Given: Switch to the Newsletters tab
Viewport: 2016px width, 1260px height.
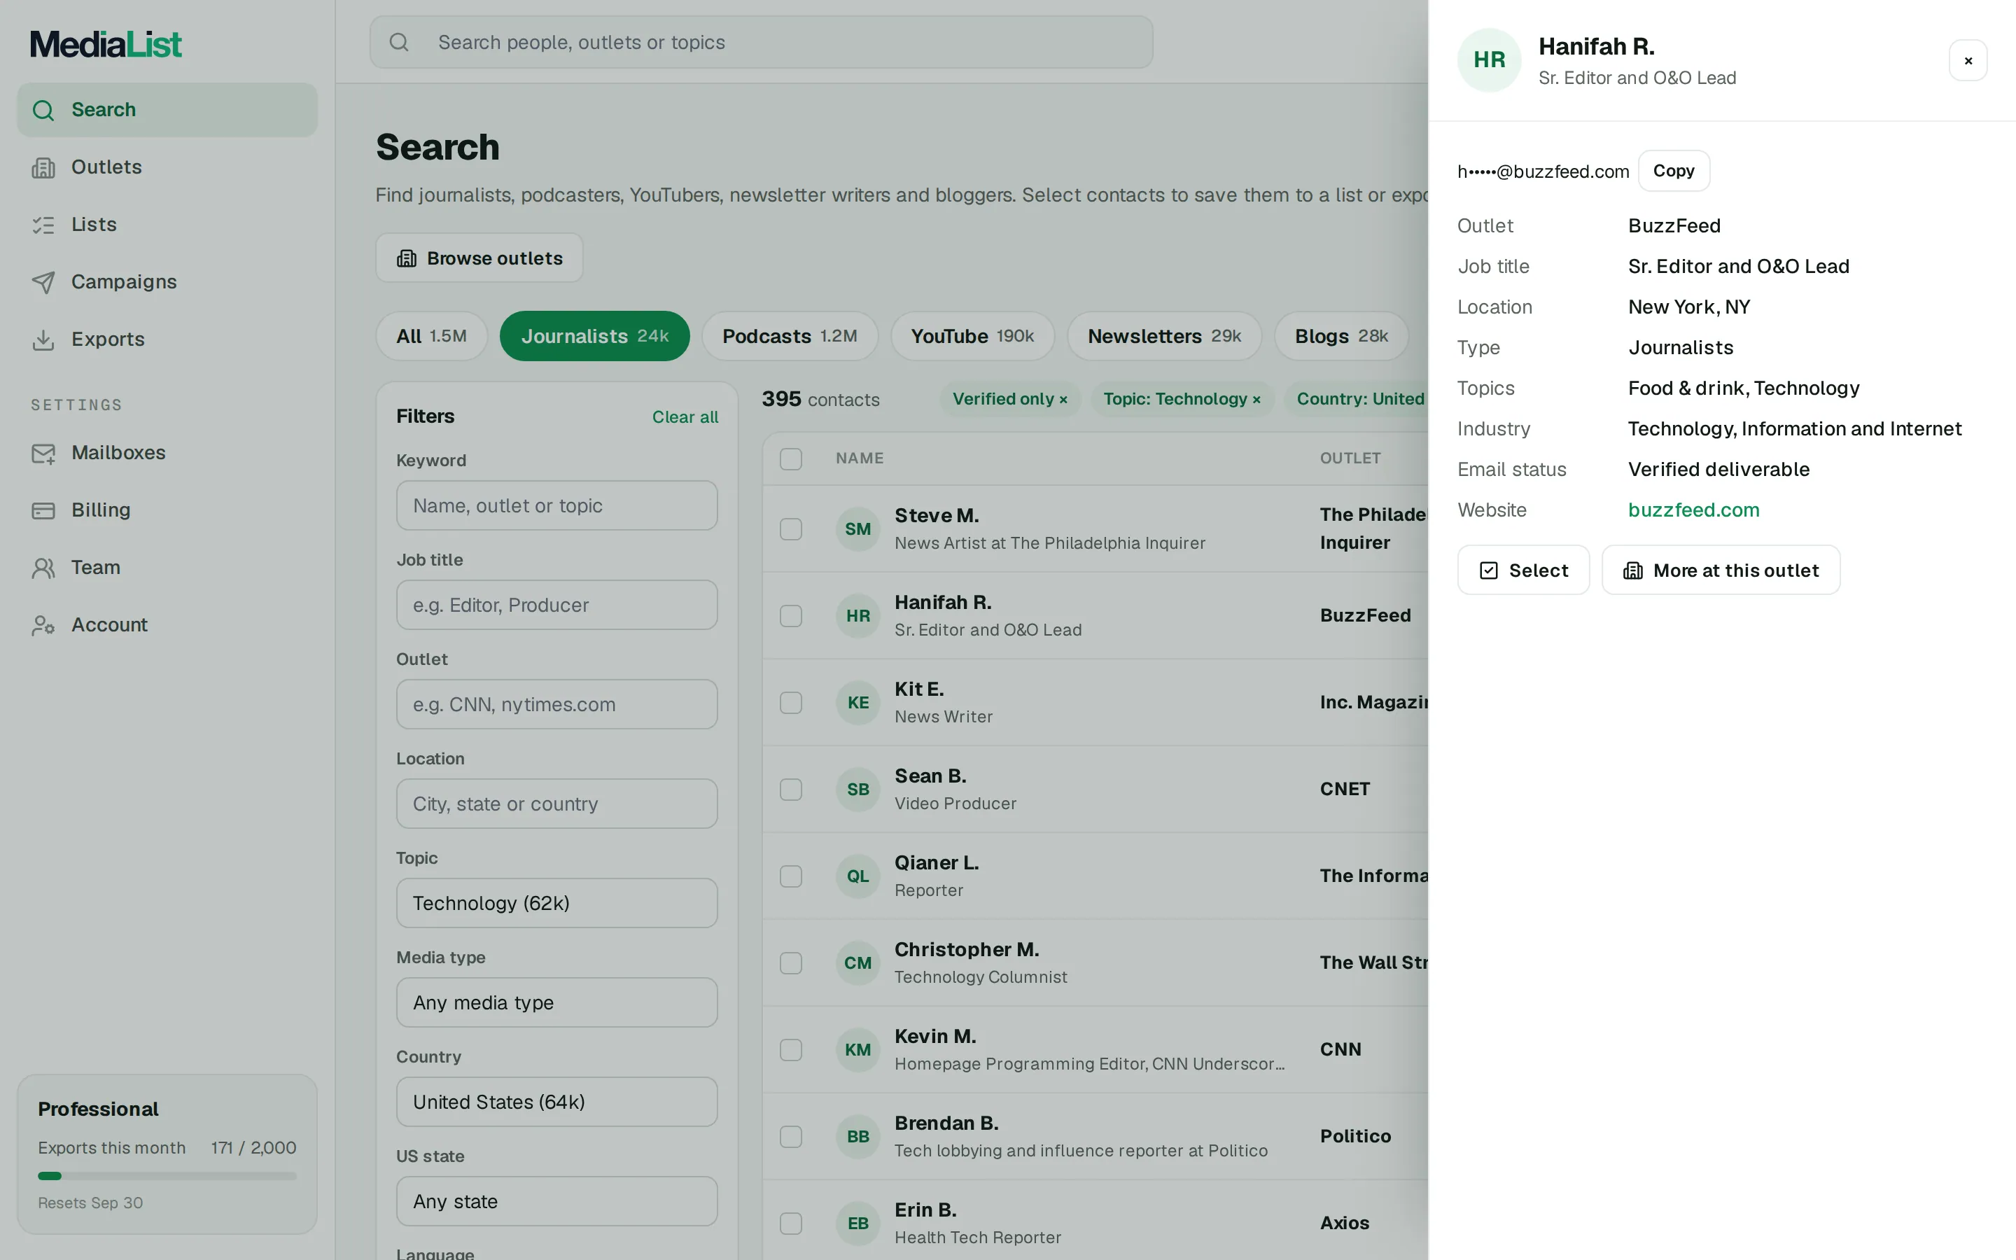Looking at the screenshot, I should [x=1164, y=336].
